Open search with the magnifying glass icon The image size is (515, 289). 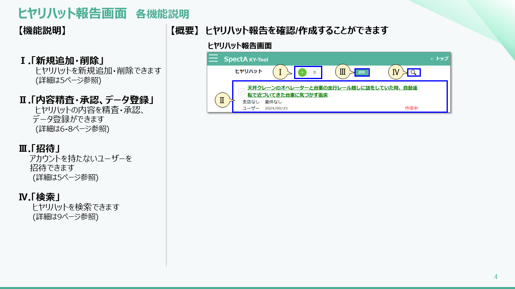click(x=413, y=73)
